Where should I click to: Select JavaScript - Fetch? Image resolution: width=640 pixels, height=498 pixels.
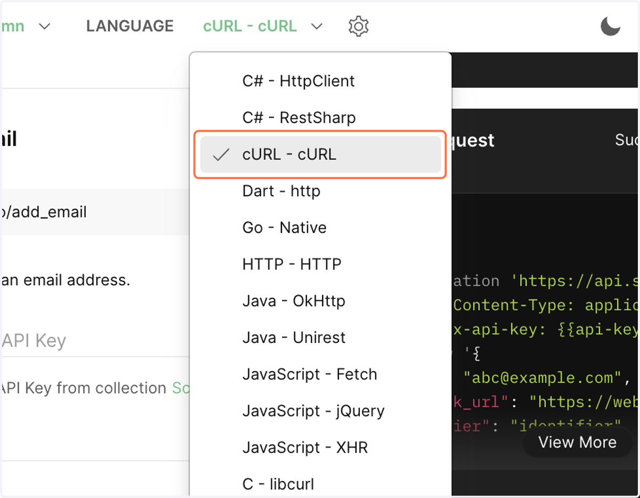point(320,375)
